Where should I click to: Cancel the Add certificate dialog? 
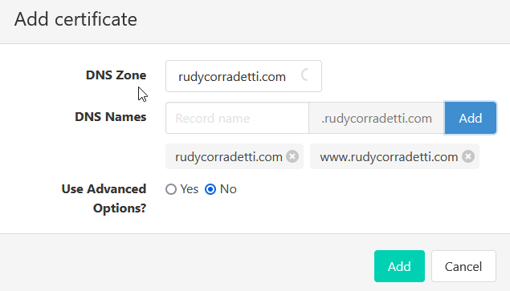463,266
